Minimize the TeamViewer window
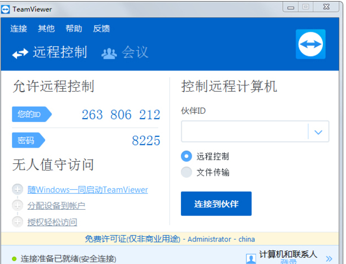The width and height of the screenshot is (346, 264). (x=291, y=7)
